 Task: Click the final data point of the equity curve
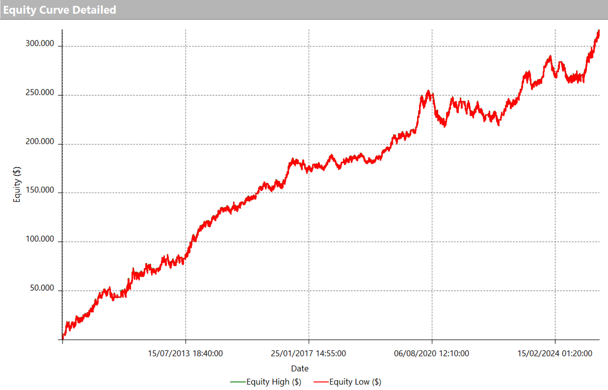[599, 31]
